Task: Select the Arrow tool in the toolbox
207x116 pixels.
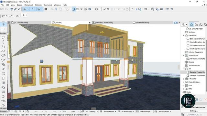Action: [x=4, y=24]
